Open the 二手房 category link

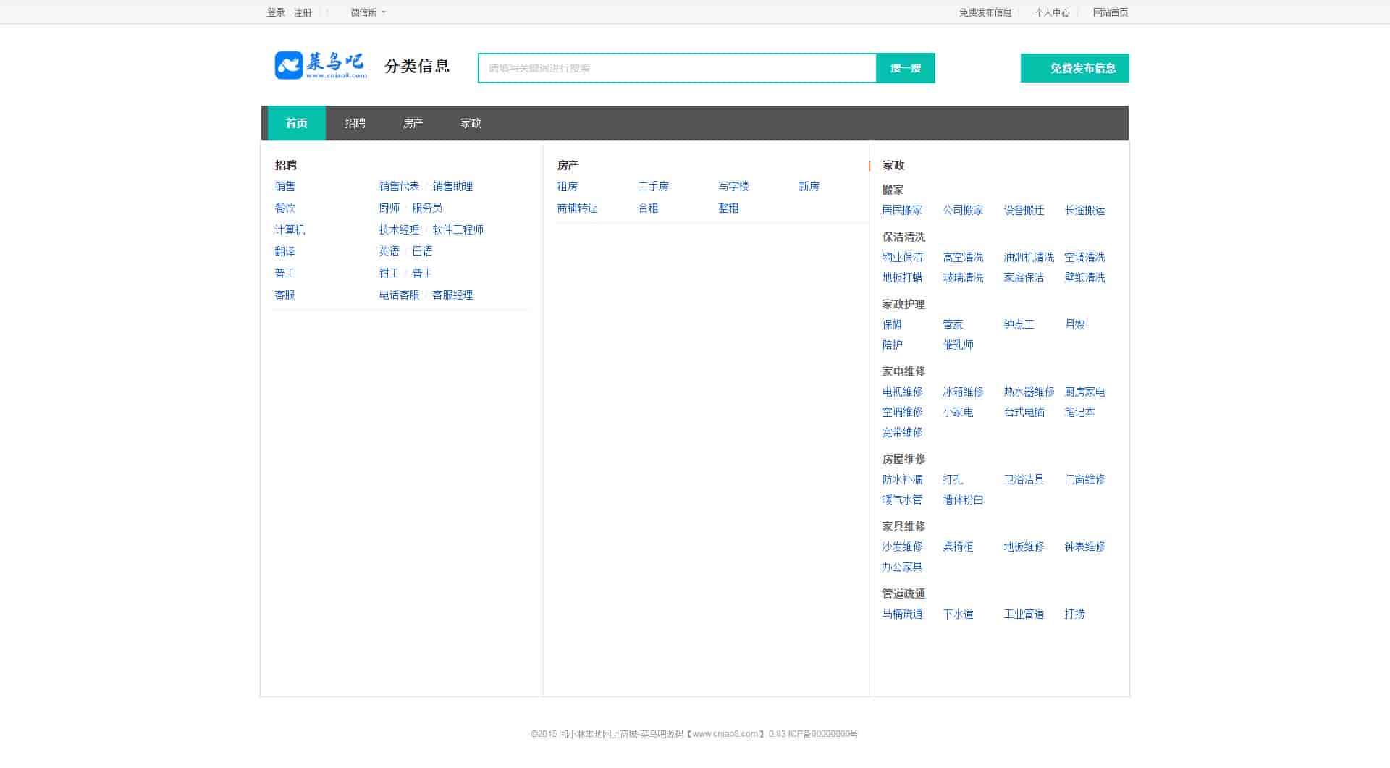[x=653, y=186]
